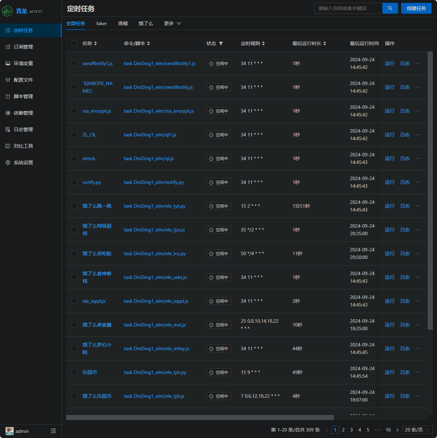437x438 pixels.
Task: Click the horizontal scrollbar below the table
Action: [200, 417]
